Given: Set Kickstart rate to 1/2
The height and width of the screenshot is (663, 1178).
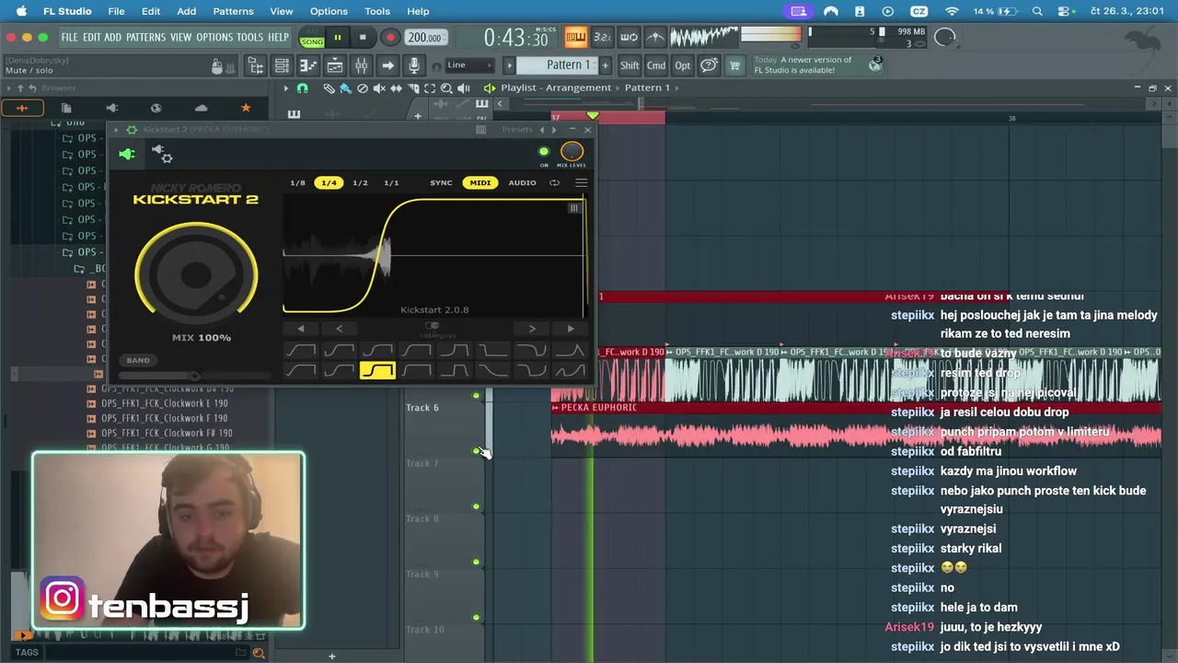Looking at the screenshot, I should click(x=360, y=182).
